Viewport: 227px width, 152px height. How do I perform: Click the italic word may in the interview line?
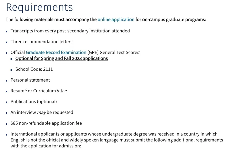41,112
